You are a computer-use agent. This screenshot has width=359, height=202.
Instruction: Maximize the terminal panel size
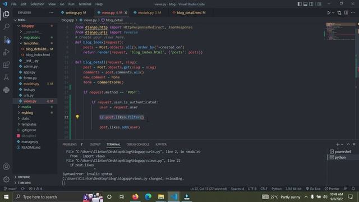(x=348, y=144)
